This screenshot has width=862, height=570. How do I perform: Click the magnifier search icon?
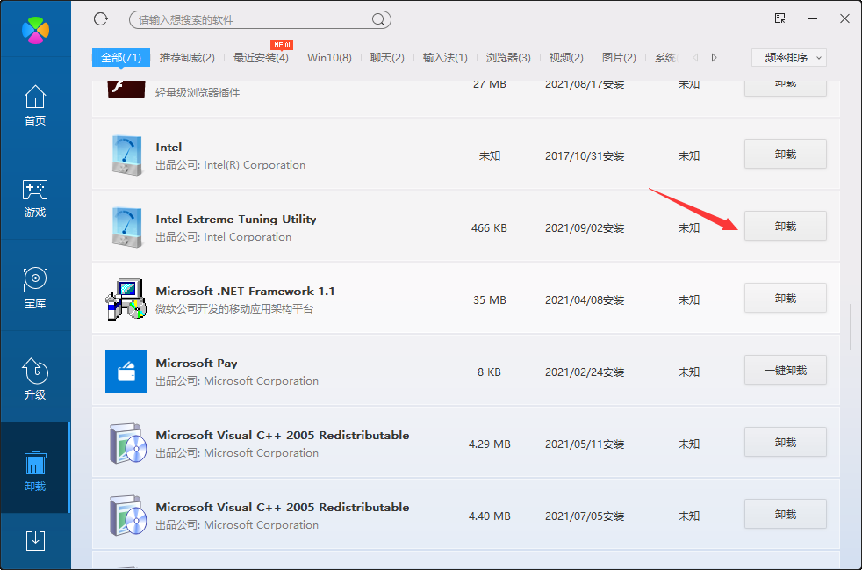(x=378, y=19)
